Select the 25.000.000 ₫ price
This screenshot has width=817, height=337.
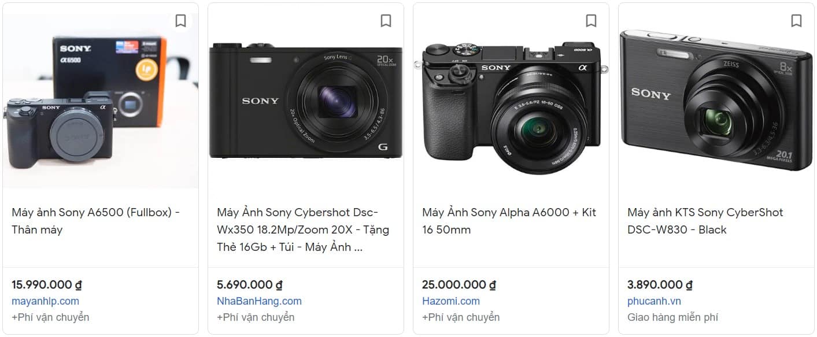pyautogui.click(x=459, y=285)
